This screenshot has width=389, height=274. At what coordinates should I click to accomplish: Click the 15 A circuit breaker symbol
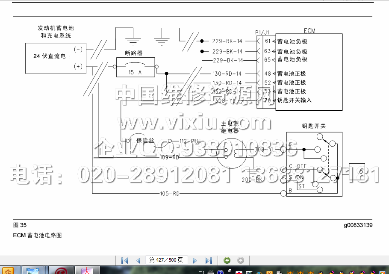tap(135, 67)
